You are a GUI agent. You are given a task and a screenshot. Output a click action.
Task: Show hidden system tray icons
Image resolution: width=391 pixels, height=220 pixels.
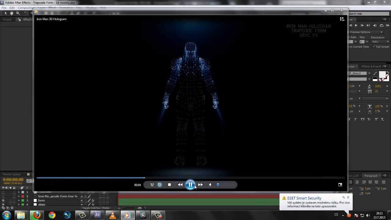[x=343, y=215]
